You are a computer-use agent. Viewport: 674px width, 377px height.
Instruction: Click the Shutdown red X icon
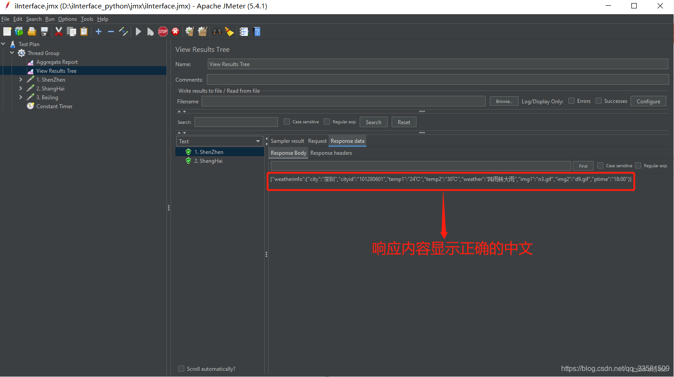175,31
